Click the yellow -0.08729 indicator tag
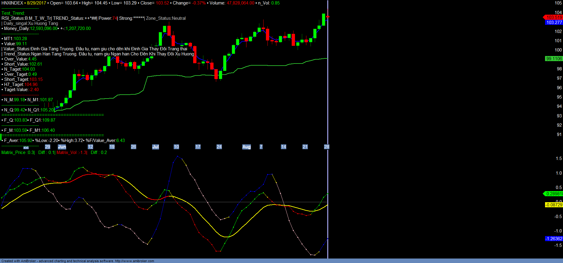Screen dimensions: 563x263 554,205
